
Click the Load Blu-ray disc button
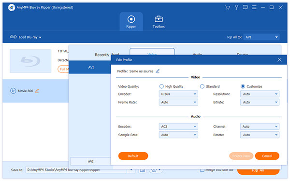[26, 37]
